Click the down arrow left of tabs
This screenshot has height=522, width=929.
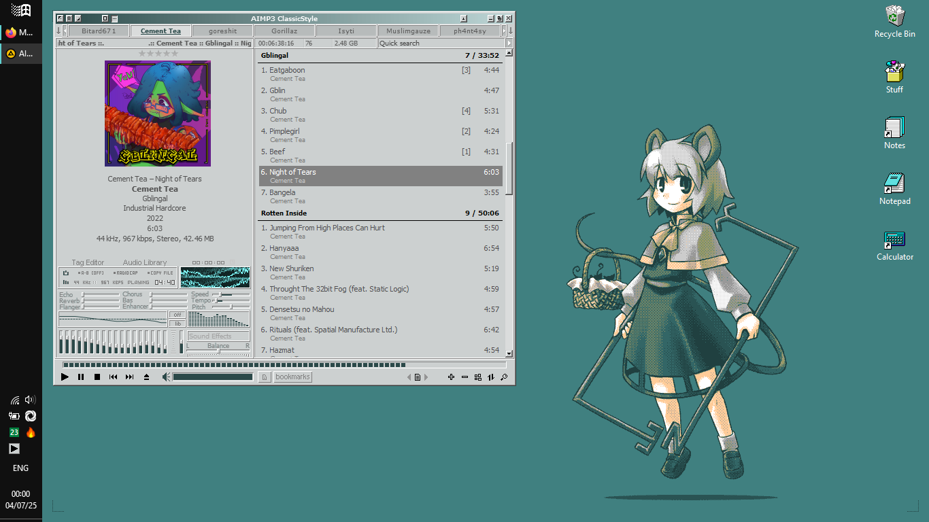coord(58,31)
